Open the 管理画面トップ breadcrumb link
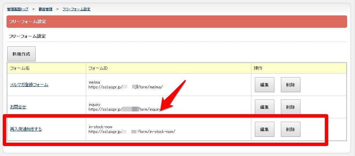The height and width of the screenshot is (156, 355). coord(18,9)
